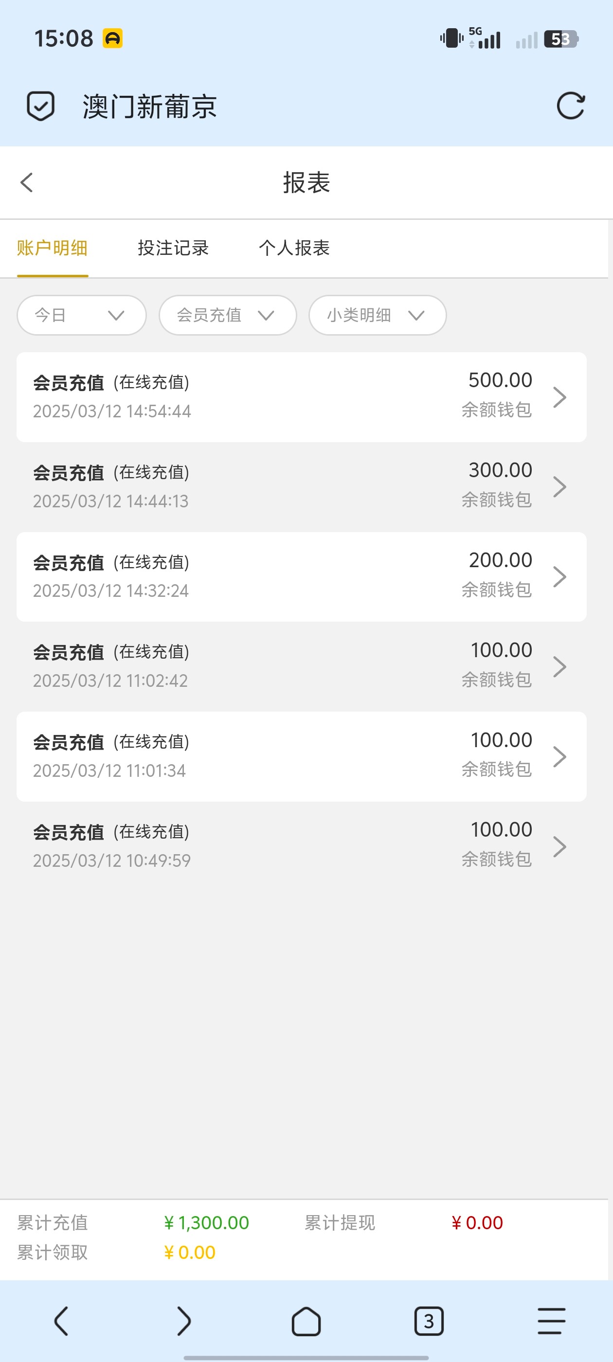View the recharge record from 11:02:42
Viewport: 613px width, 1362px height.
[x=301, y=666]
